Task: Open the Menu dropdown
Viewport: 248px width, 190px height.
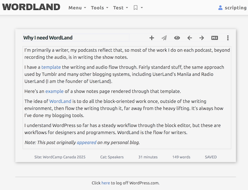Action: click(77, 8)
